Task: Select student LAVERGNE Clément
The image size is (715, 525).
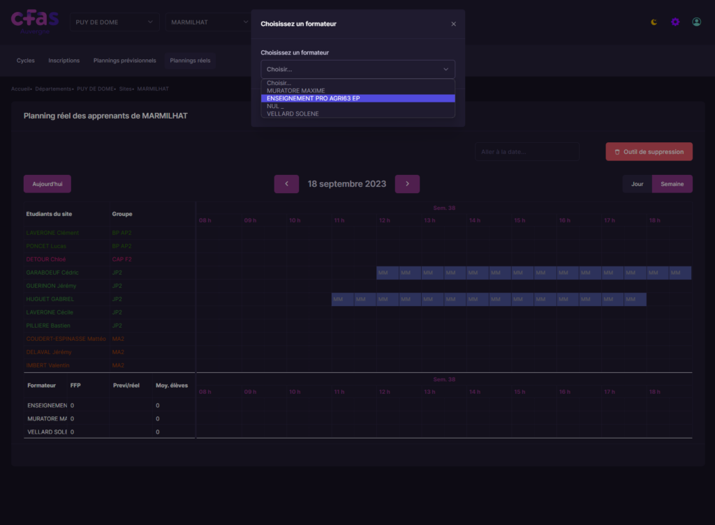Action: [52, 233]
